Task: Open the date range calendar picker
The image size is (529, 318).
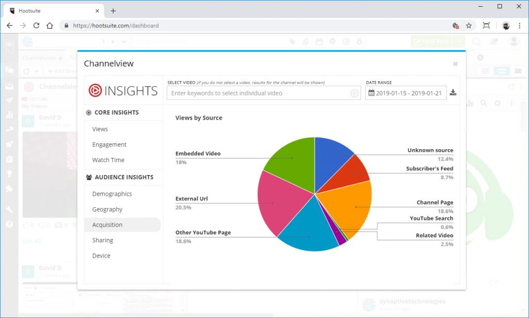Action: pos(406,93)
